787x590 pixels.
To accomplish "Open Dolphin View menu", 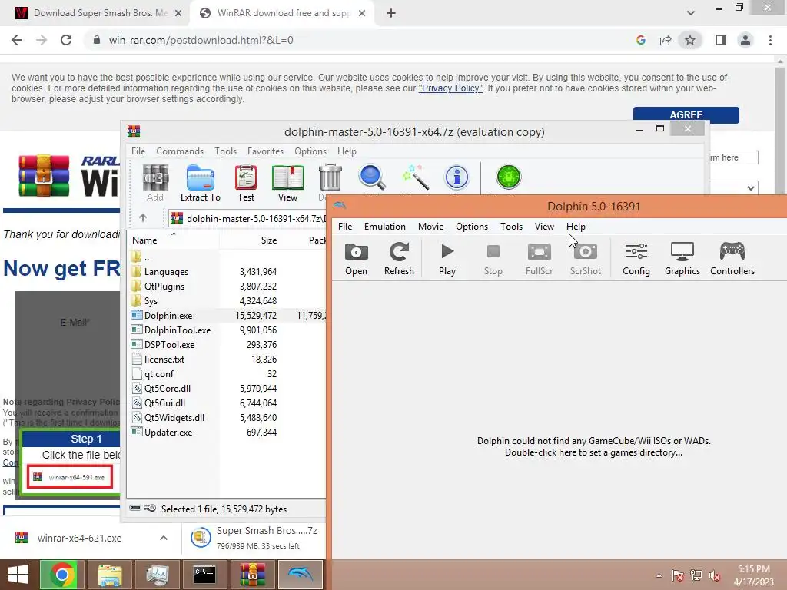I will click(x=544, y=227).
